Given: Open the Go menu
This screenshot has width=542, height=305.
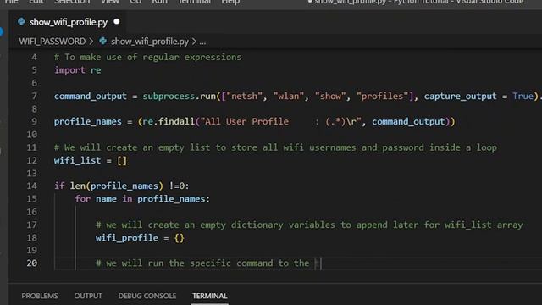Looking at the screenshot, I should (135, 2).
